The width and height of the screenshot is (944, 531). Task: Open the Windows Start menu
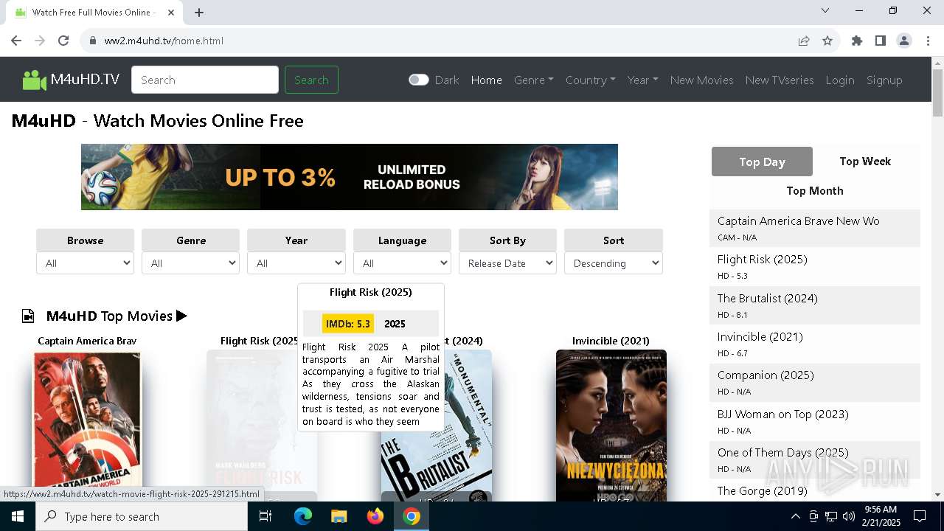pyautogui.click(x=18, y=516)
